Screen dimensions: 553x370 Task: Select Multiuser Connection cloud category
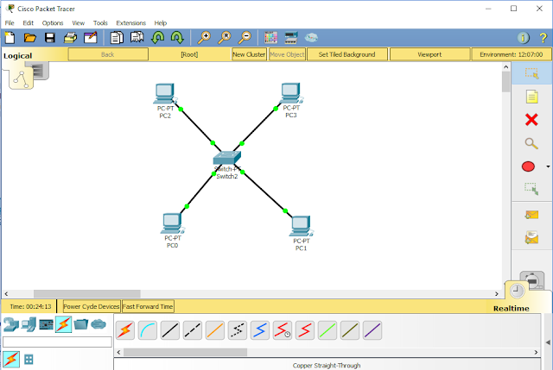point(99,324)
